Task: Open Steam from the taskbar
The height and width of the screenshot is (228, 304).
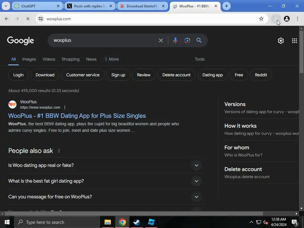Action: tap(137, 222)
